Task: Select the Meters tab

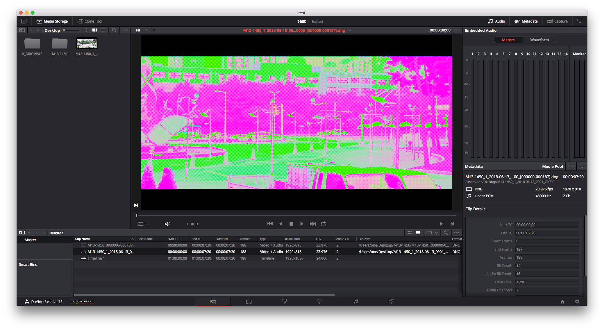Action: 508,40
